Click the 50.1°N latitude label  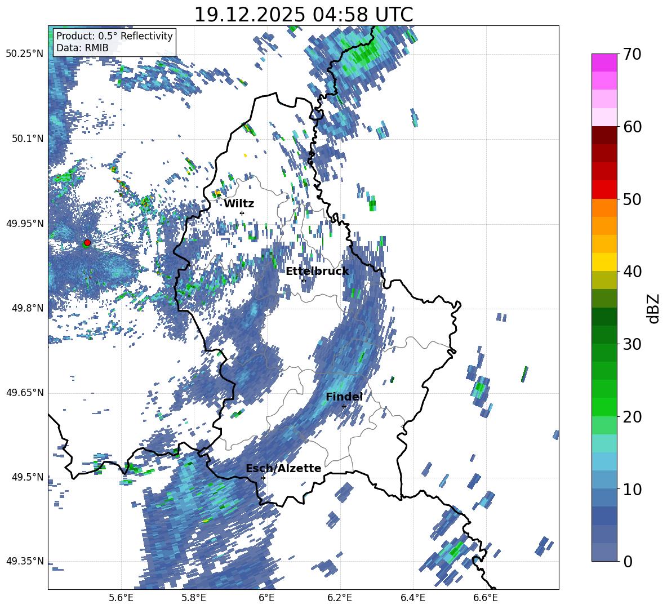pos(27,139)
